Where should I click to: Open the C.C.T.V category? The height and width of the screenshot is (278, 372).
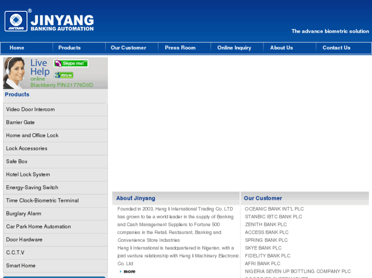pos(55,252)
